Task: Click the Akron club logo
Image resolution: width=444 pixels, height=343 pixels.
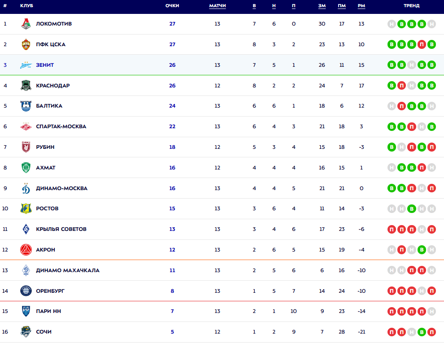Action: click(x=26, y=250)
